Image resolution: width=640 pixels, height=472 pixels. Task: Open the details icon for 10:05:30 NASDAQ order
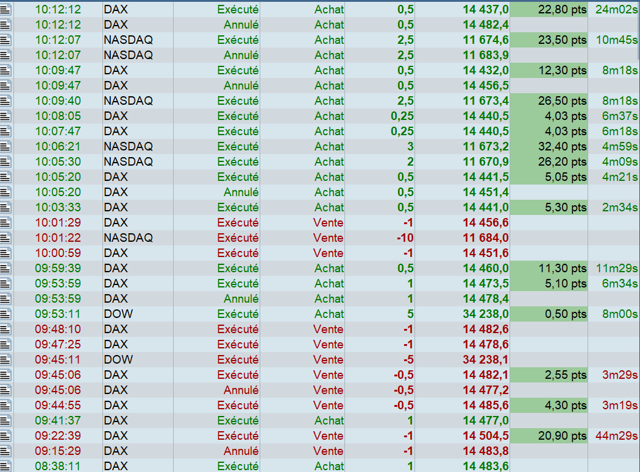click(x=5, y=162)
